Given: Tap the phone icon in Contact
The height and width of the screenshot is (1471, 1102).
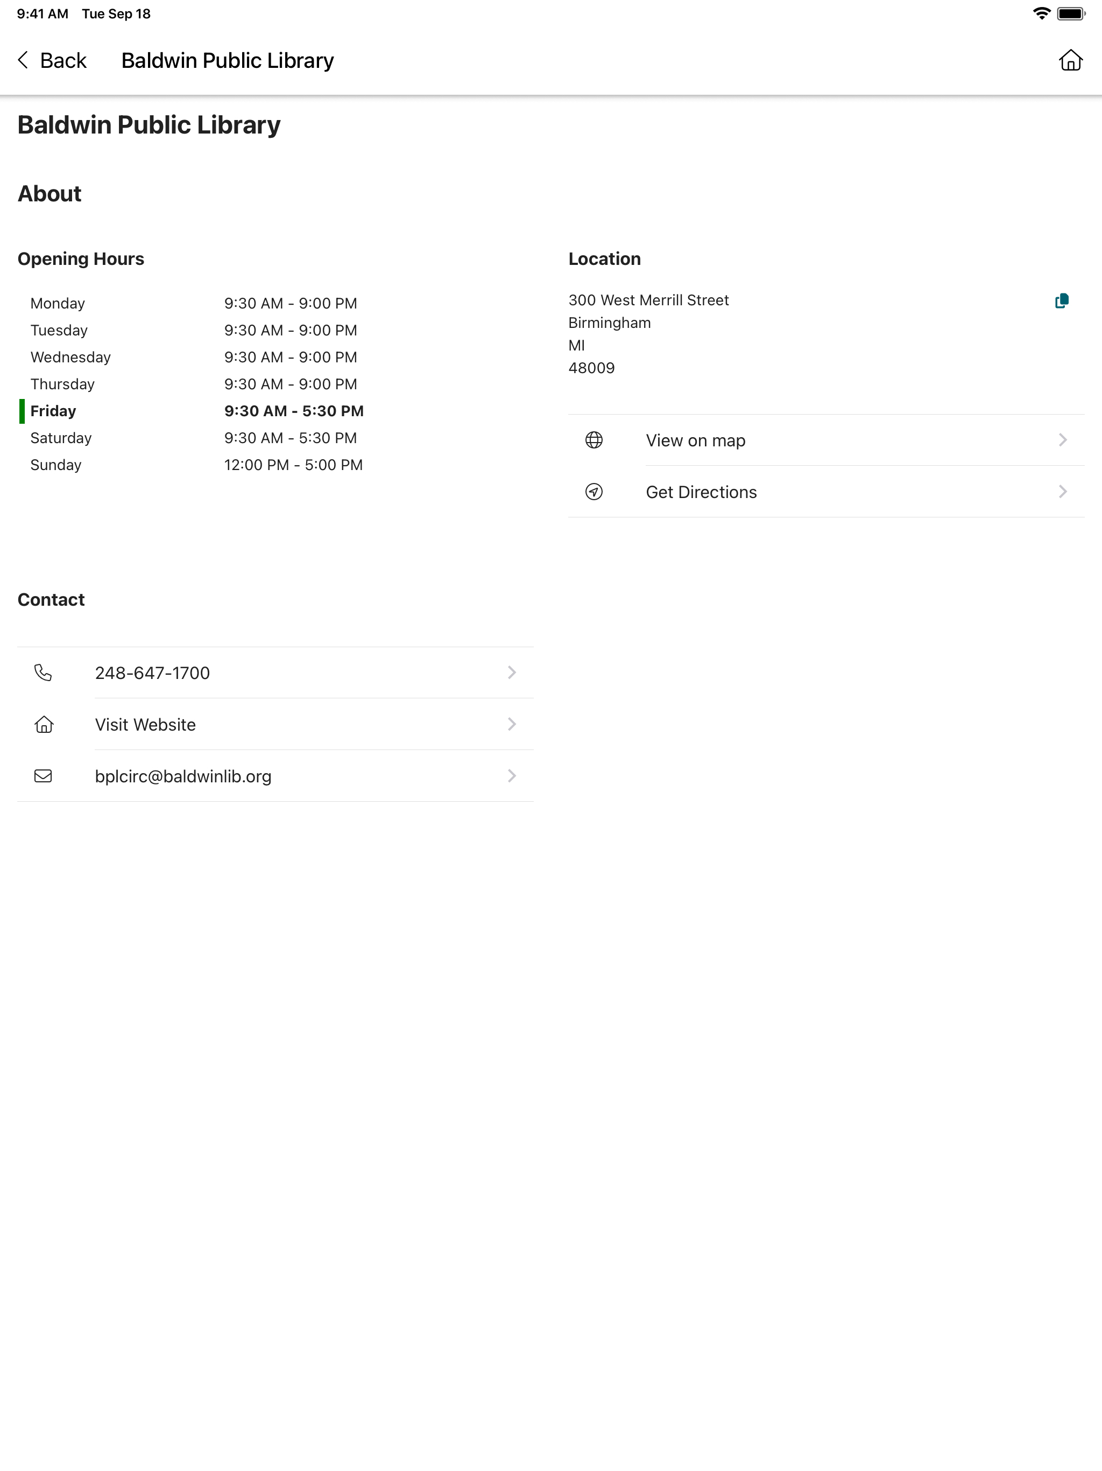Looking at the screenshot, I should tap(43, 673).
